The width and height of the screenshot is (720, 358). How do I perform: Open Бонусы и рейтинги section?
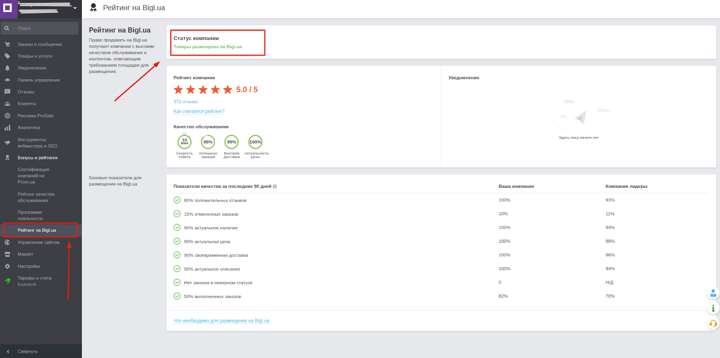tap(38, 158)
